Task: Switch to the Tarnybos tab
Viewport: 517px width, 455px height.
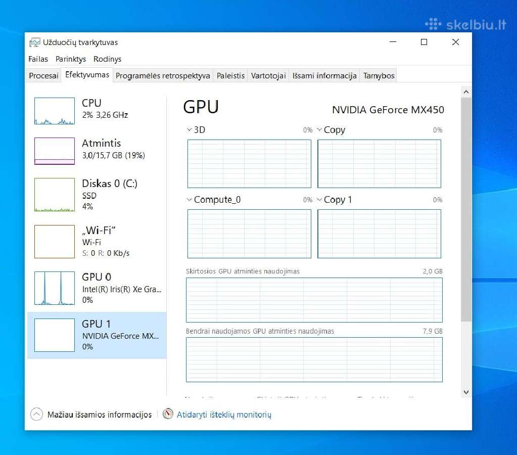Action: (379, 75)
